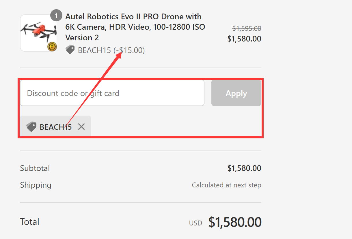Click inside the discount code entry box
Screen dimensions: 352x239
pyautogui.click(x=112, y=93)
